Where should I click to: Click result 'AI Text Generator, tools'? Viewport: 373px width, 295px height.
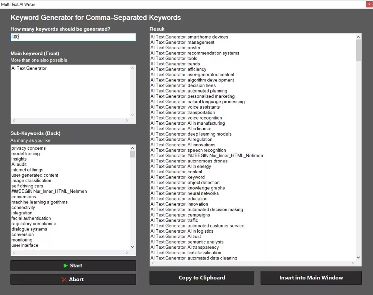[x=174, y=58]
